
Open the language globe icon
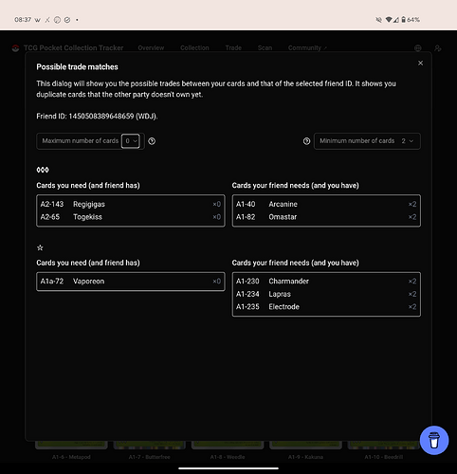coord(418,48)
